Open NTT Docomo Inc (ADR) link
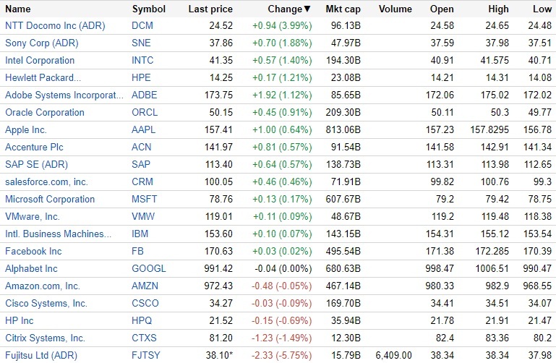 click(x=54, y=26)
